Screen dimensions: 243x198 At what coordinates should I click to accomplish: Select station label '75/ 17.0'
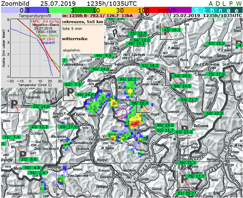(215, 74)
